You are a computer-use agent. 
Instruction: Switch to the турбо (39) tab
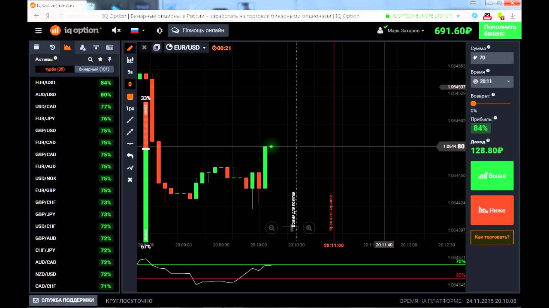55,69
